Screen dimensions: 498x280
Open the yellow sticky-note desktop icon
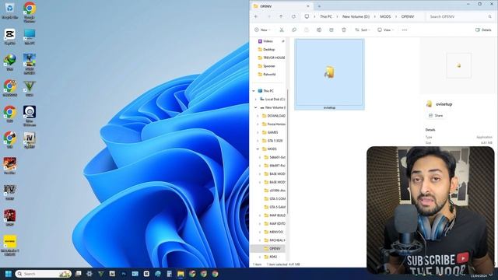[10, 246]
